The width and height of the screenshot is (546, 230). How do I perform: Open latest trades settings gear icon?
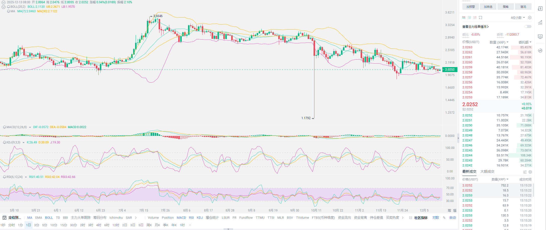[x=530, y=172]
